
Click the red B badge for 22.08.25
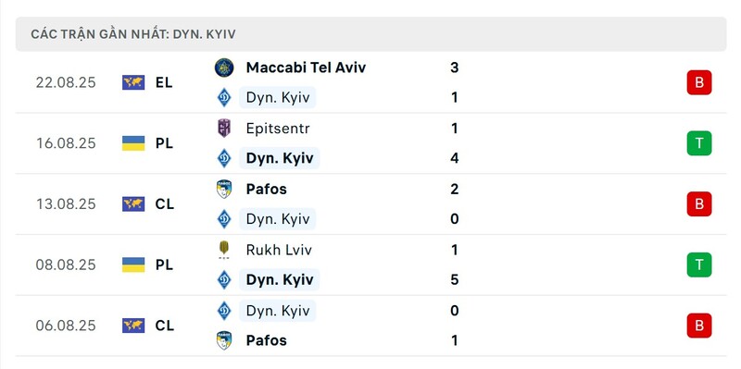699,82
